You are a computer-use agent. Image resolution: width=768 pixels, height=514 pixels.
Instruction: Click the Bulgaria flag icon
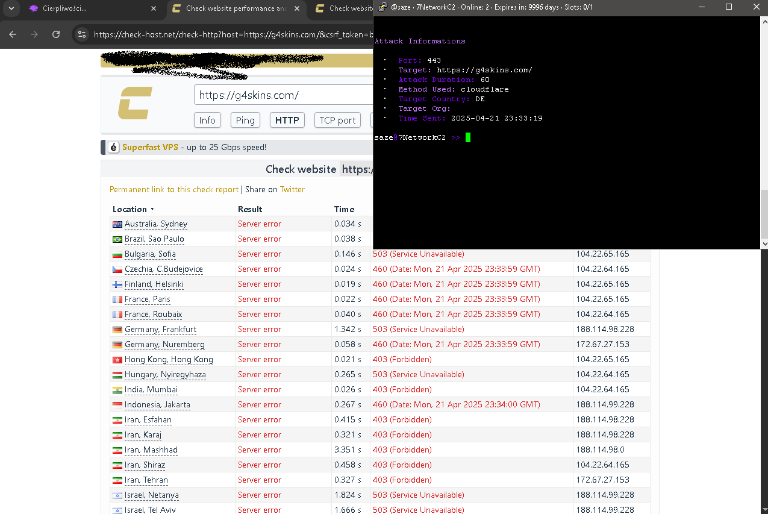pyautogui.click(x=117, y=254)
